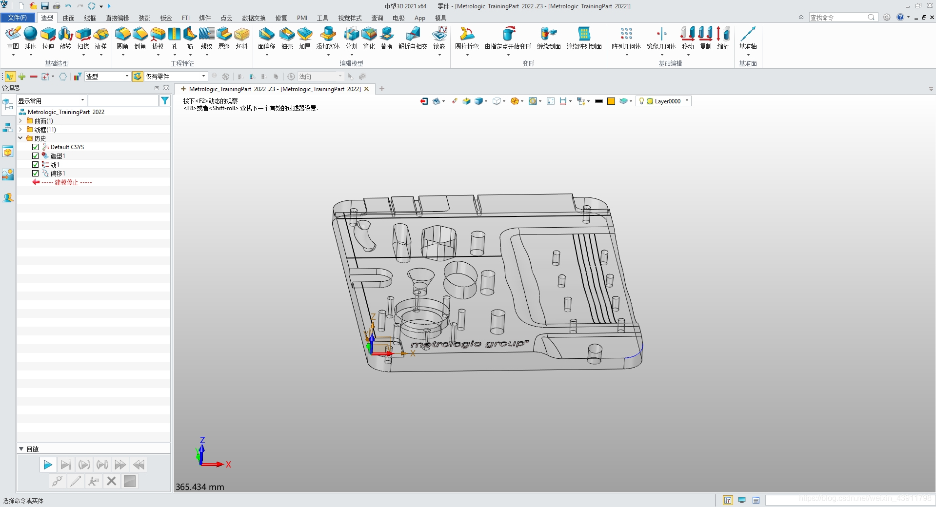Create a 基准轴 datum axis

[x=748, y=38]
